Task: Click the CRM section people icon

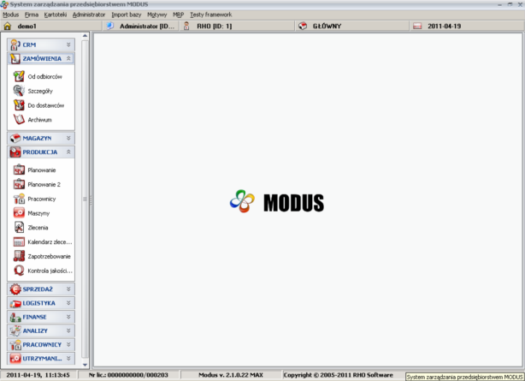Action: [15, 45]
